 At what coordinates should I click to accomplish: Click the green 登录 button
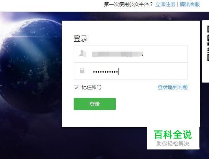tap(95, 104)
